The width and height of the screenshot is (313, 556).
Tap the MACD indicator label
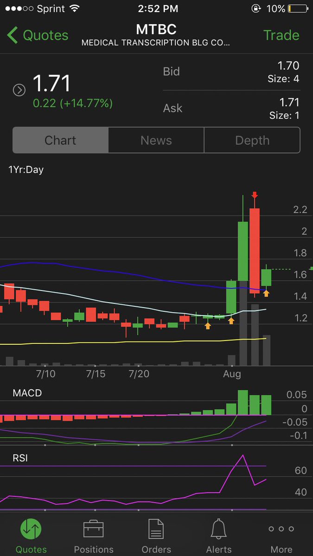point(27,393)
